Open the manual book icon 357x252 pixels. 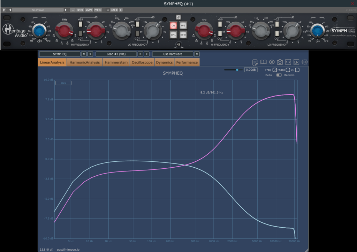[x=264, y=62]
